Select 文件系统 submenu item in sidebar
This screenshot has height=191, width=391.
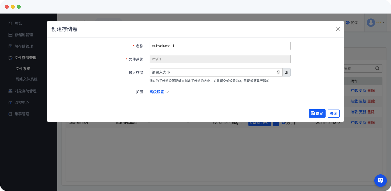click(x=23, y=69)
